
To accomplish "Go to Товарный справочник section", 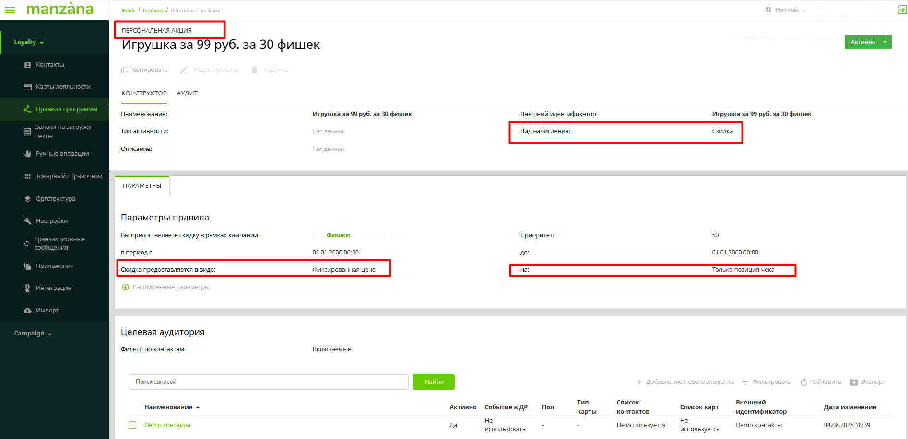I will tap(69, 176).
